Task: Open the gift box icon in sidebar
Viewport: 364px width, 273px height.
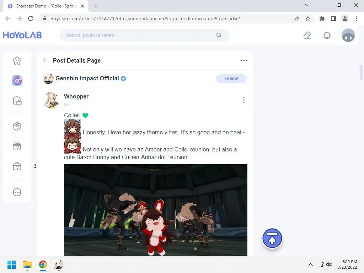Action: coord(17,146)
